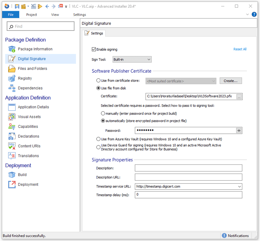260x241 pixels.
Task: Click the Certificate path field
Action: click(191, 96)
